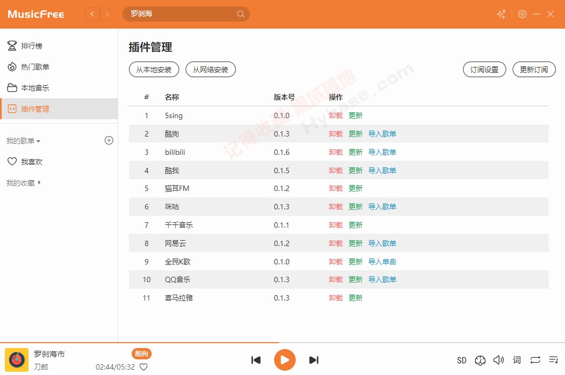565x375 pixels.
Task: Add a new playlist with plus icon
Action: tap(109, 140)
